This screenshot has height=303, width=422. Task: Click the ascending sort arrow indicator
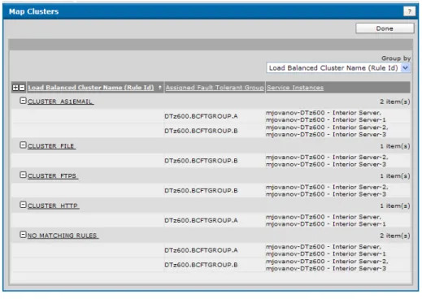(160, 87)
